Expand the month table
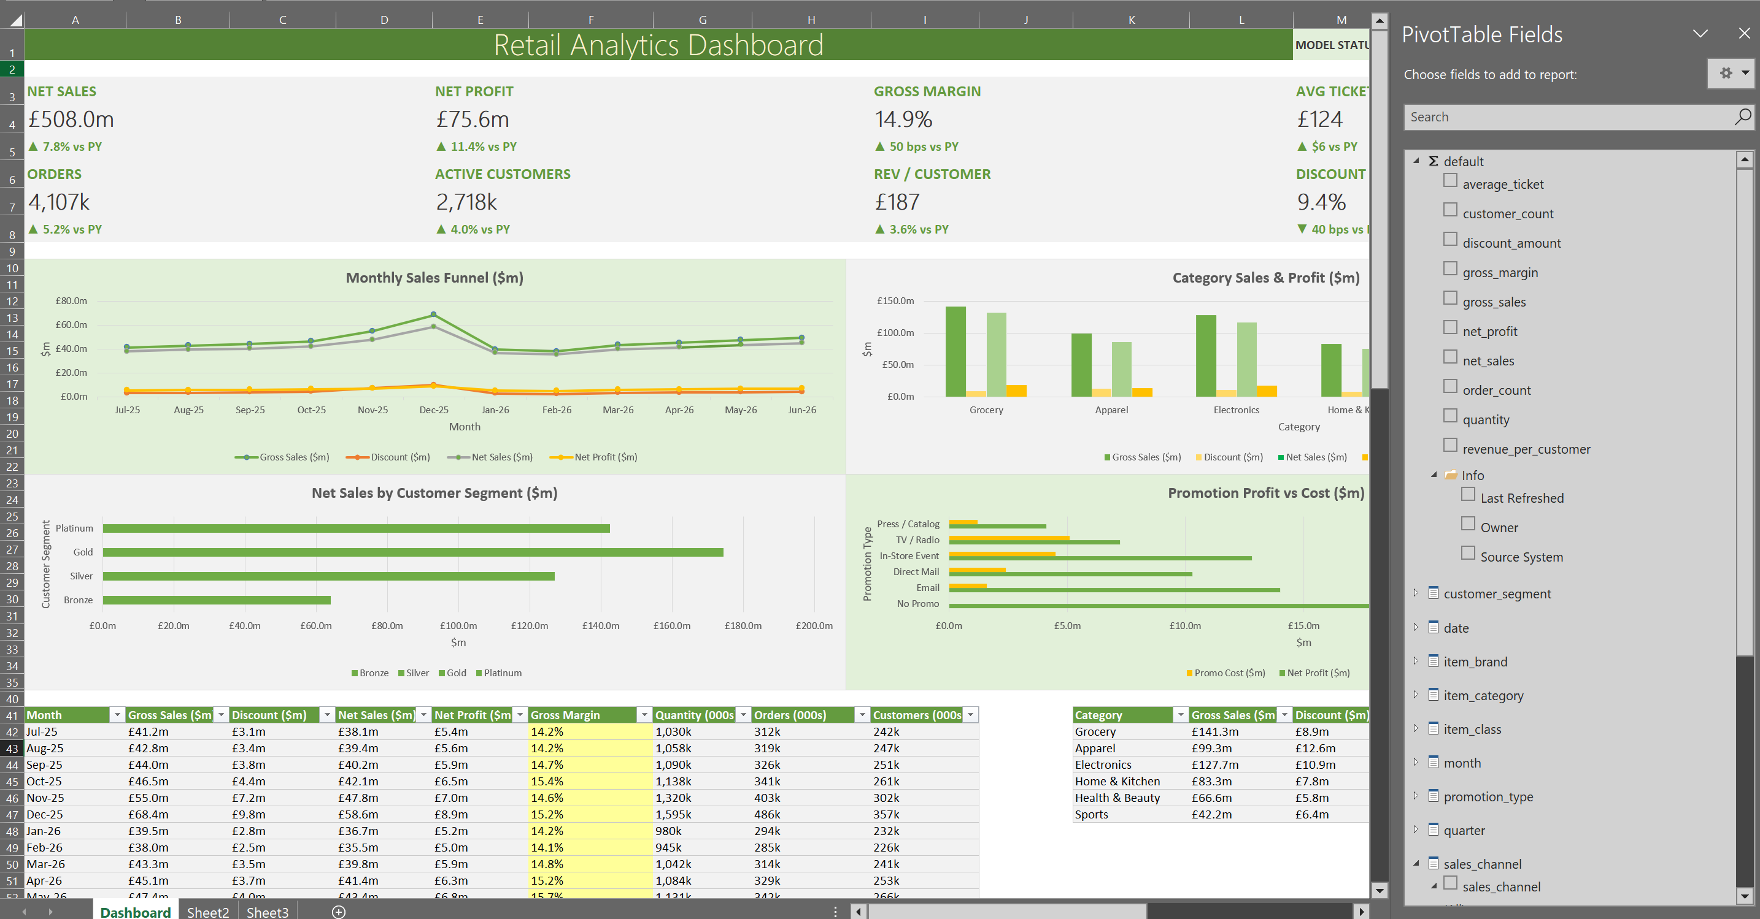Image resolution: width=1760 pixels, height=919 pixels. pyautogui.click(x=1416, y=761)
